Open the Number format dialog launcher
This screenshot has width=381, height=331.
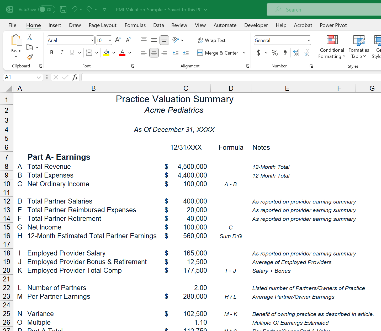click(x=311, y=66)
